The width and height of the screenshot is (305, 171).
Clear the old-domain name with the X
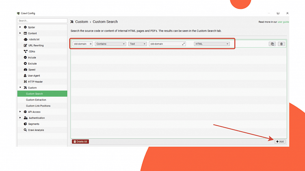click(91, 44)
